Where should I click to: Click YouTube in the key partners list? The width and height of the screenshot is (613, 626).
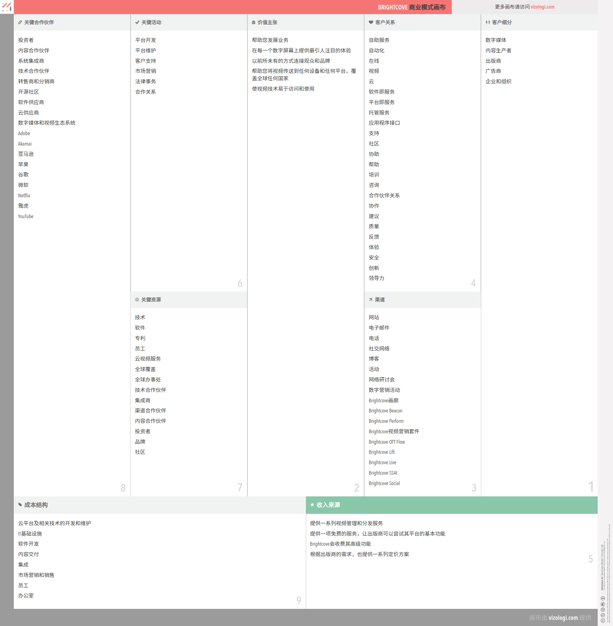[x=26, y=216]
